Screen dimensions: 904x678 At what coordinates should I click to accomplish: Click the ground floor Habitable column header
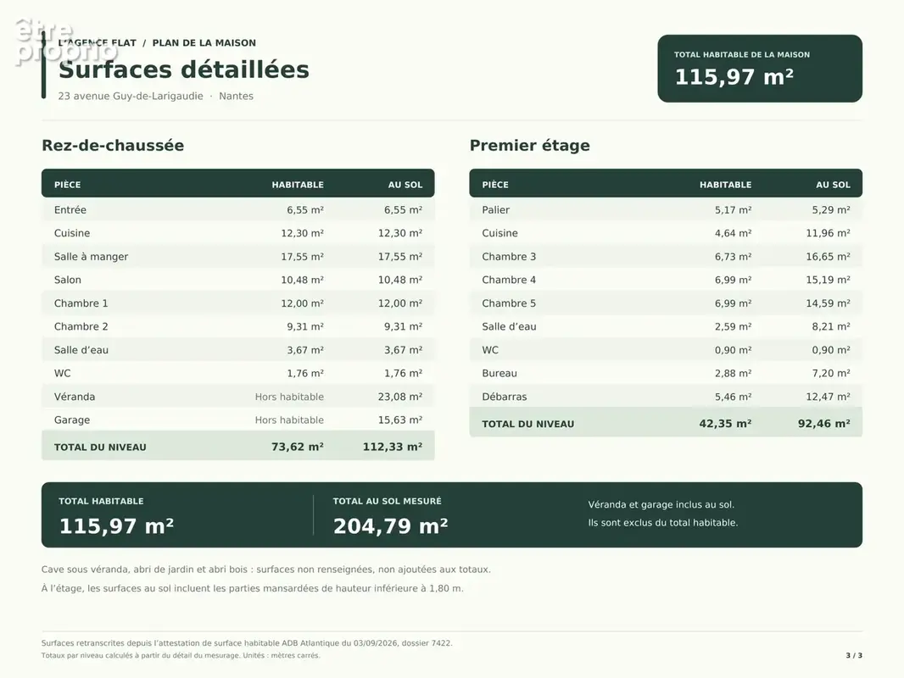tap(298, 185)
